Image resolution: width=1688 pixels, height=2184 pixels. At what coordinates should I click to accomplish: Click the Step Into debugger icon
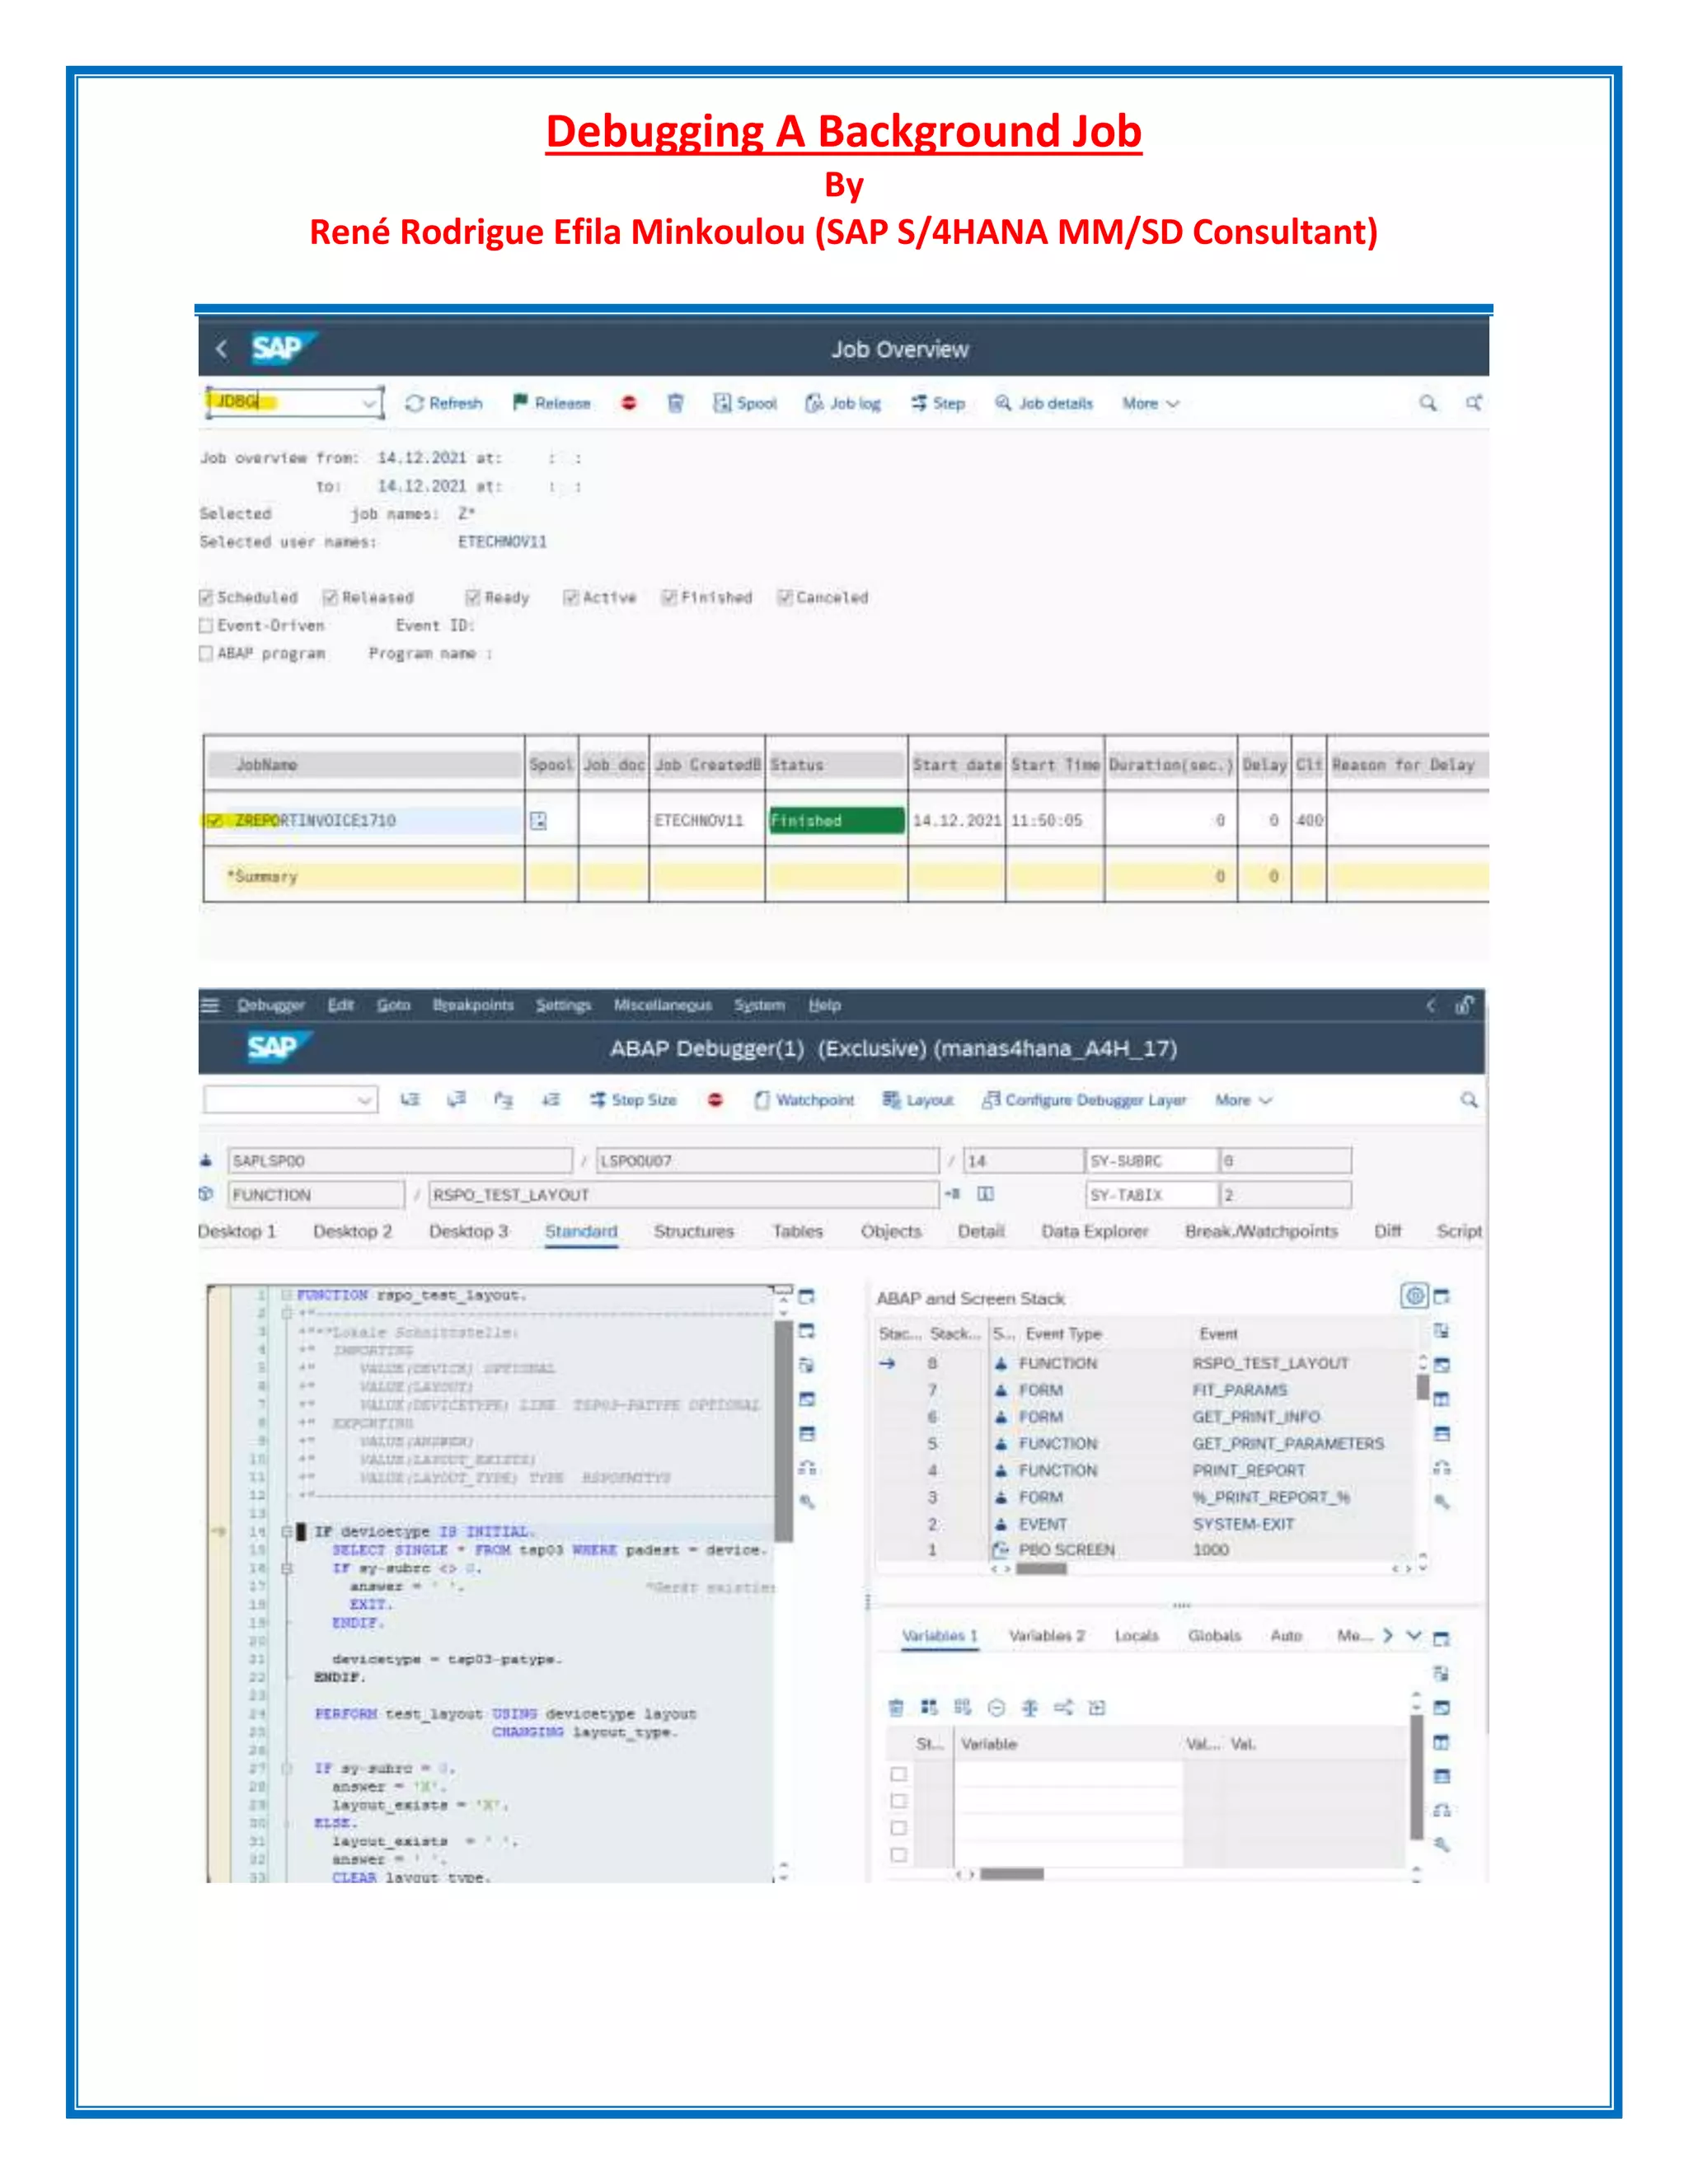[410, 1100]
